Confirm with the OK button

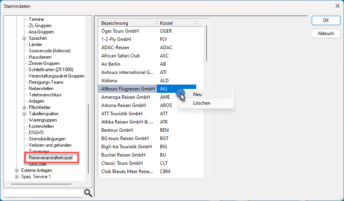point(326,20)
